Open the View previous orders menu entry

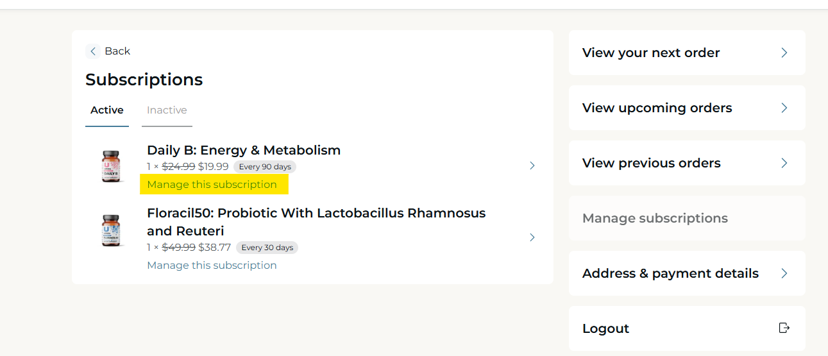pyautogui.click(x=651, y=163)
